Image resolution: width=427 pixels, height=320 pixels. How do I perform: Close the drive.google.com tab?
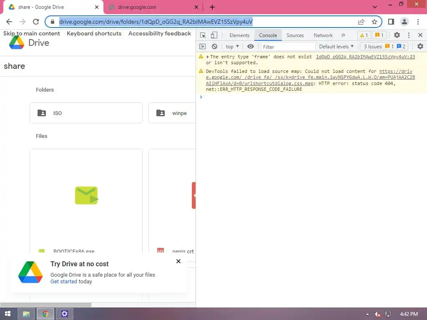(x=196, y=7)
